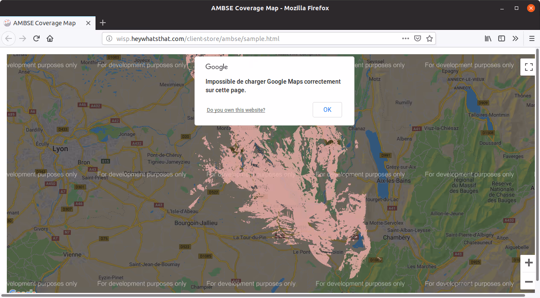Open the Firefox hamburger menu
540x298 pixels.
[x=531, y=38]
